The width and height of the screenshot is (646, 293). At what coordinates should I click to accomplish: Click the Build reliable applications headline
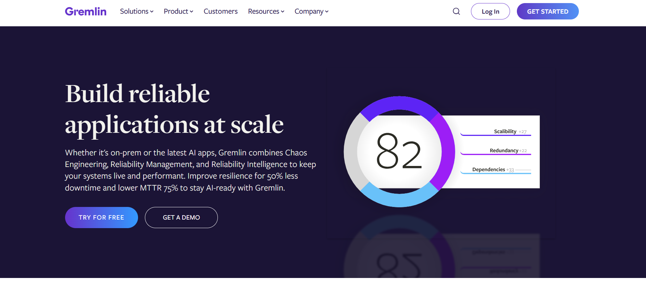(174, 109)
